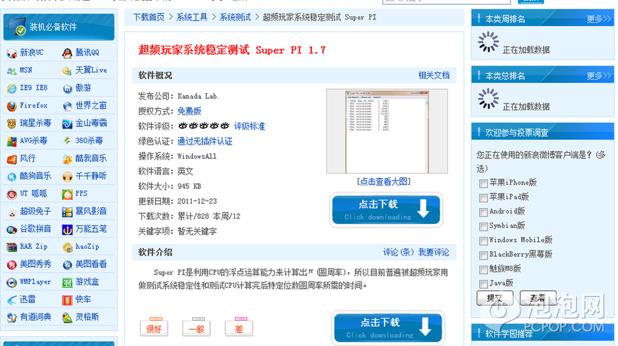This screenshot has height=346, width=618.
Task: Open the AVG杀毒 icon
Action: pos(12,141)
